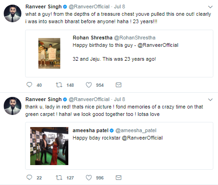Open more options chevron on second tweet
Viewport: 218px width, 185px height.
click(210, 100)
